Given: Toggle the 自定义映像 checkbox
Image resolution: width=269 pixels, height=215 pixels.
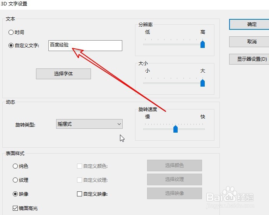Looking at the screenshot, I should (79, 194).
